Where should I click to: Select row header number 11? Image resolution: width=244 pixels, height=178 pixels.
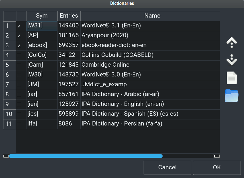click(10, 124)
